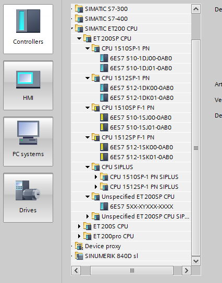Viewport: 222px width, 283px height.
Task: Collapse the ET 200SP CPU node
Action: point(79,38)
